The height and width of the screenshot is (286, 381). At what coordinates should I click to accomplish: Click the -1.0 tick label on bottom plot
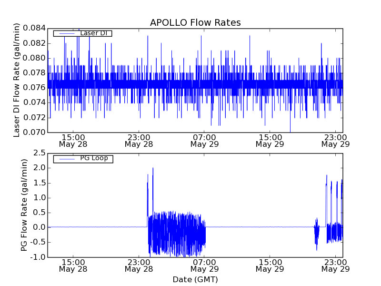coord(37,257)
